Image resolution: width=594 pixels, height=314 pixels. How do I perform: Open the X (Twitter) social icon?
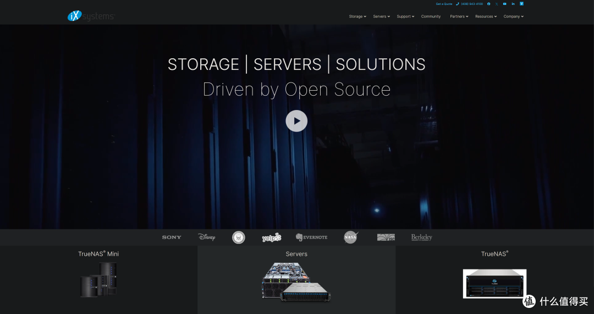[x=497, y=4]
